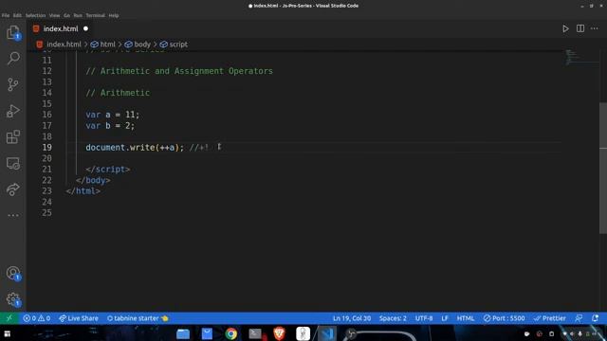This screenshot has width=607, height=341.
Task: Click the closing </html> tag
Action: 83,191
